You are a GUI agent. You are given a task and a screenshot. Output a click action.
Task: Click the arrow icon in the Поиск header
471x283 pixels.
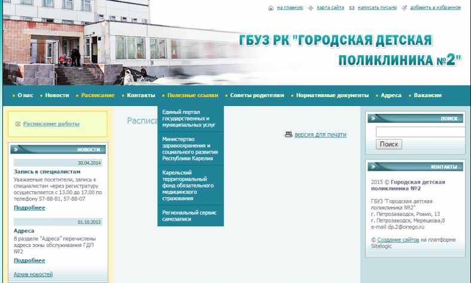click(374, 119)
